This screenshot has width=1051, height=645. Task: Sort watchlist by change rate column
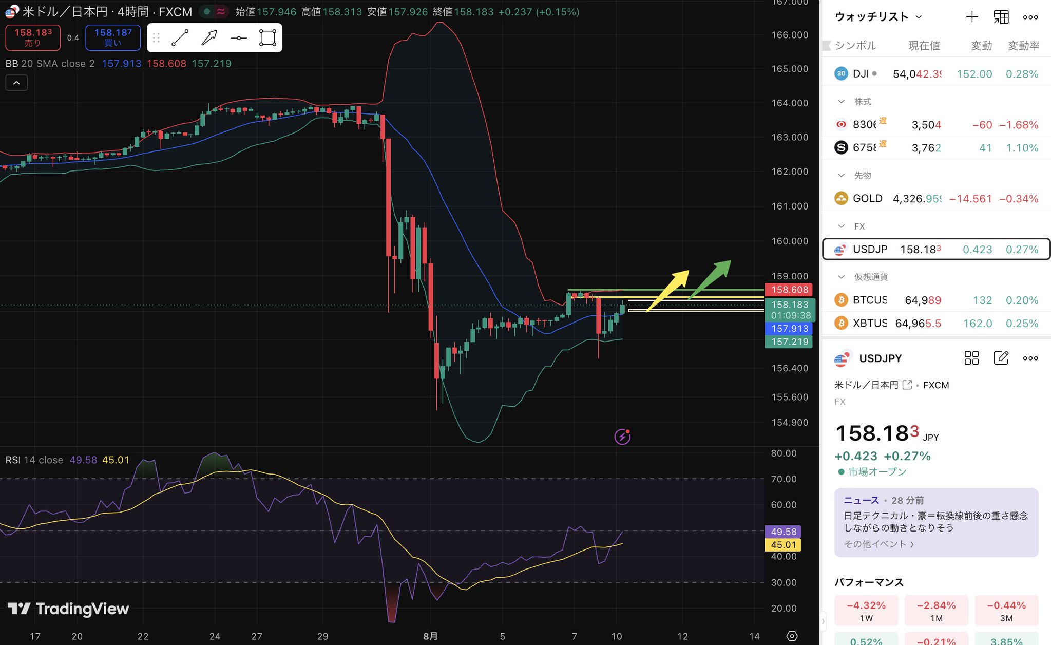coord(1023,46)
